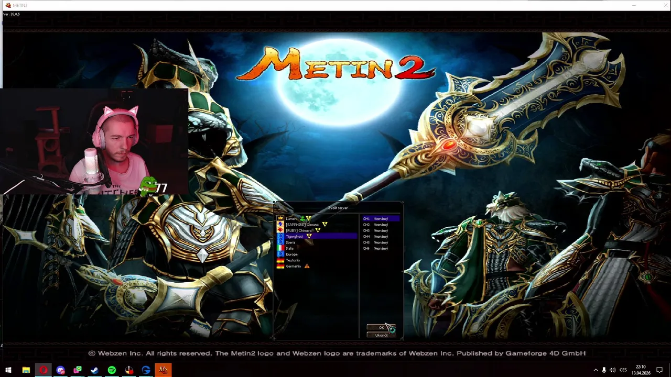Select the Lumen server row
Viewport: 671px width, 377px height.
point(317,218)
